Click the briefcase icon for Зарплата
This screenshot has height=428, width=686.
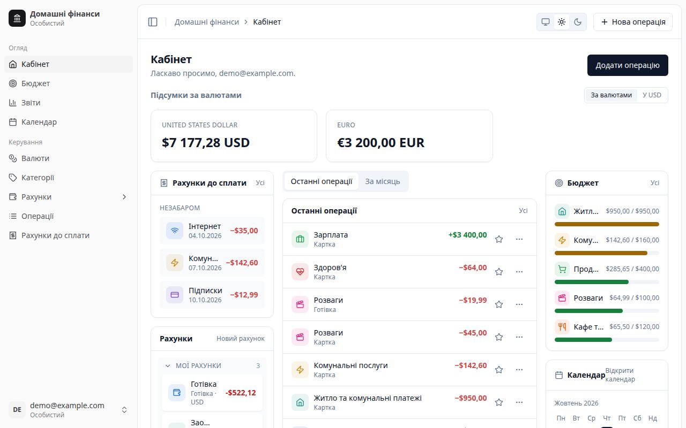(300, 239)
